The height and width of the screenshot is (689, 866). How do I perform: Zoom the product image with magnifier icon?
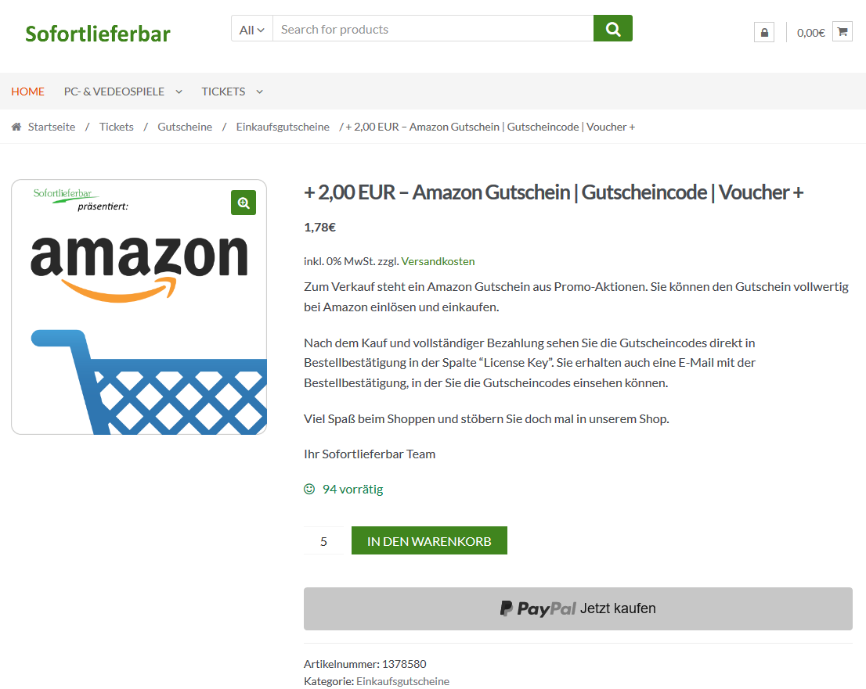[x=244, y=203]
